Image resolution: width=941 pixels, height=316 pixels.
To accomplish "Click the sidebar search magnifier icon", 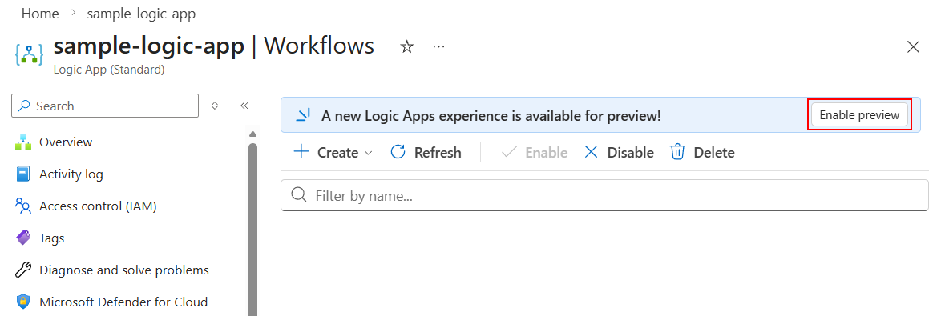I will tap(24, 106).
